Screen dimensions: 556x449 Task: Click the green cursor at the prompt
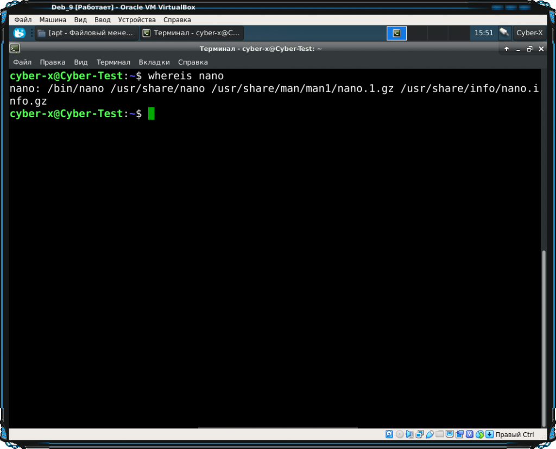pyautogui.click(x=151, y=114)
